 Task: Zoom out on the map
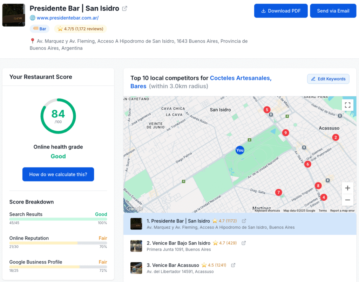click(x=347, y=200)
